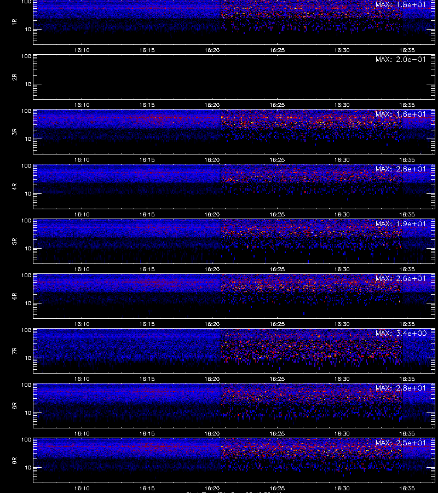Click the 2R panel axis label
Screen dimensions: 438x493
14,77
